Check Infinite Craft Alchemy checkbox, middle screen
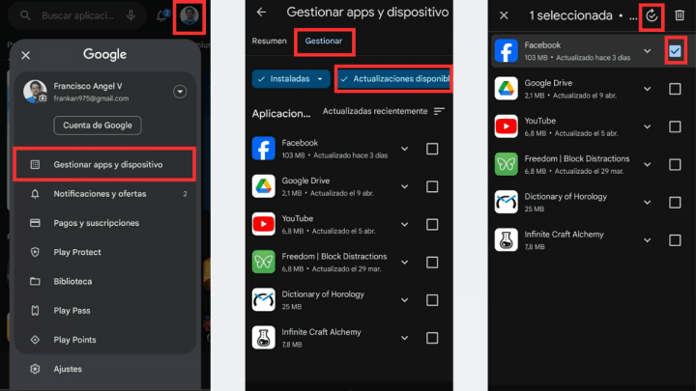The image size is (696, 391). tap(432, 338)
